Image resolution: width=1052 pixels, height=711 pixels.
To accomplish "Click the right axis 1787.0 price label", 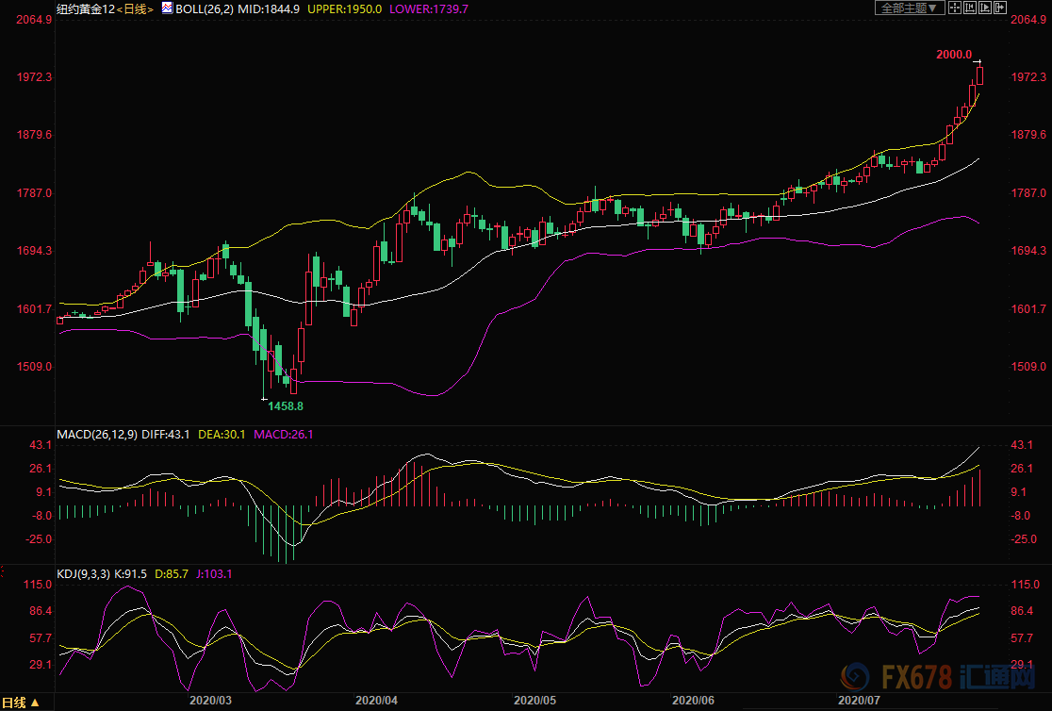I will point(1028,193).
